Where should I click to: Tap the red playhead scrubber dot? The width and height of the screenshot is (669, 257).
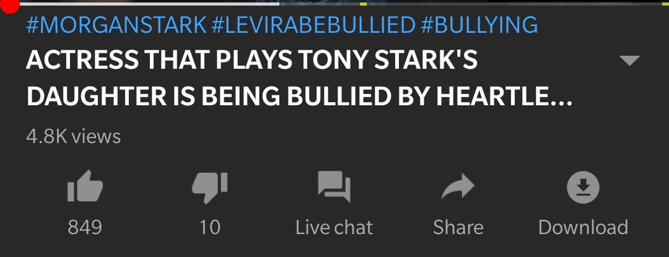click(9, 4)
